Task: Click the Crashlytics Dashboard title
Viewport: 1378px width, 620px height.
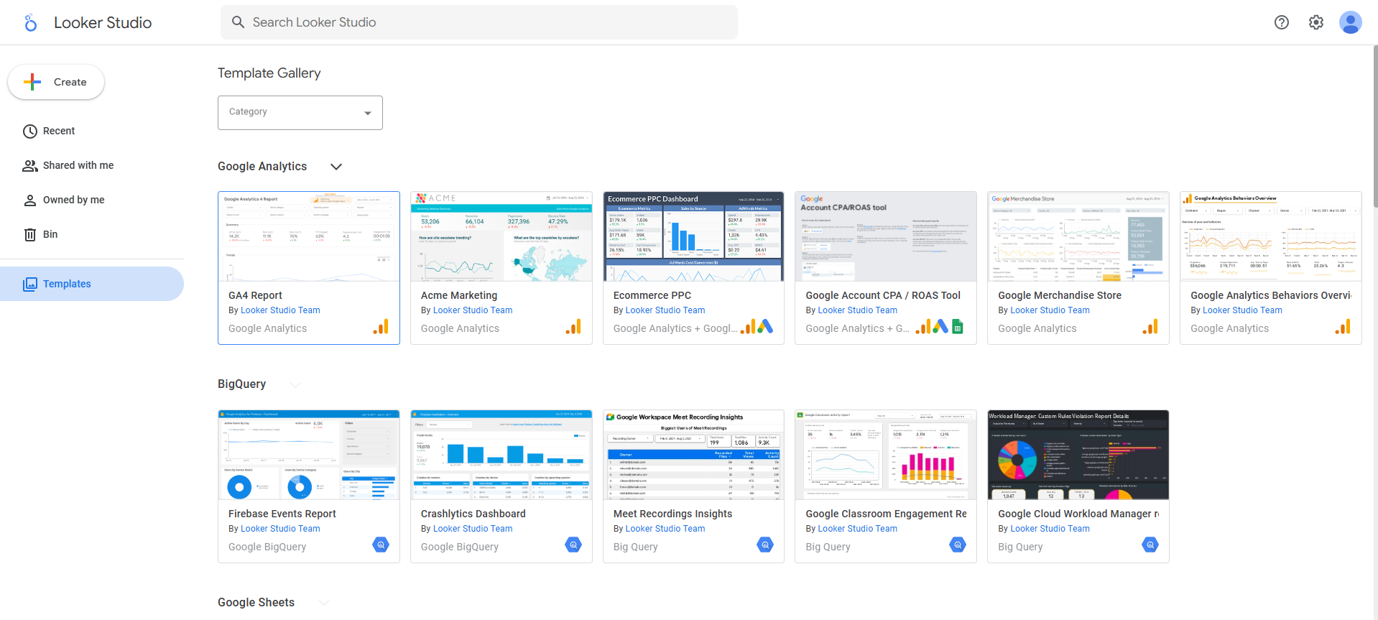Action: pyautogui.click(x=473, y=514)
